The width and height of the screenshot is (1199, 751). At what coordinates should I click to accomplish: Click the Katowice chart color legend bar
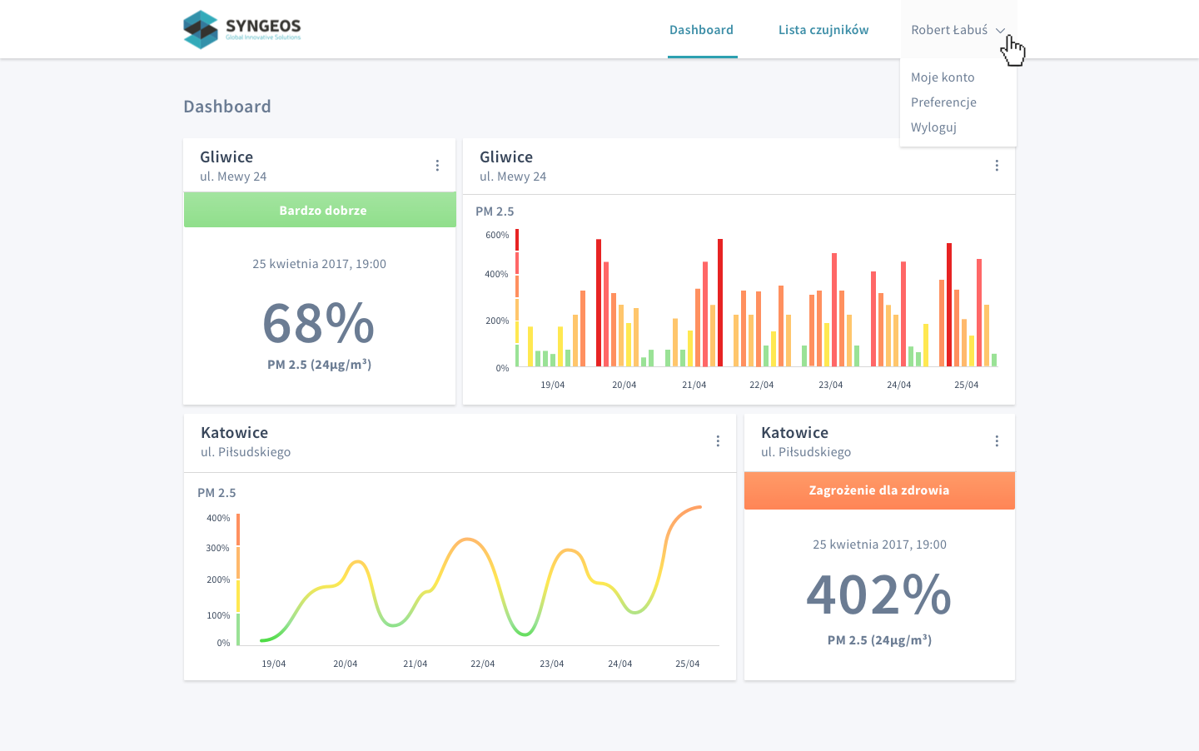coord(238,579)
